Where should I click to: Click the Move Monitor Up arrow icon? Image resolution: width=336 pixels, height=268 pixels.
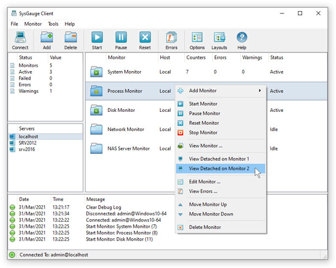(x=180, y=205)
